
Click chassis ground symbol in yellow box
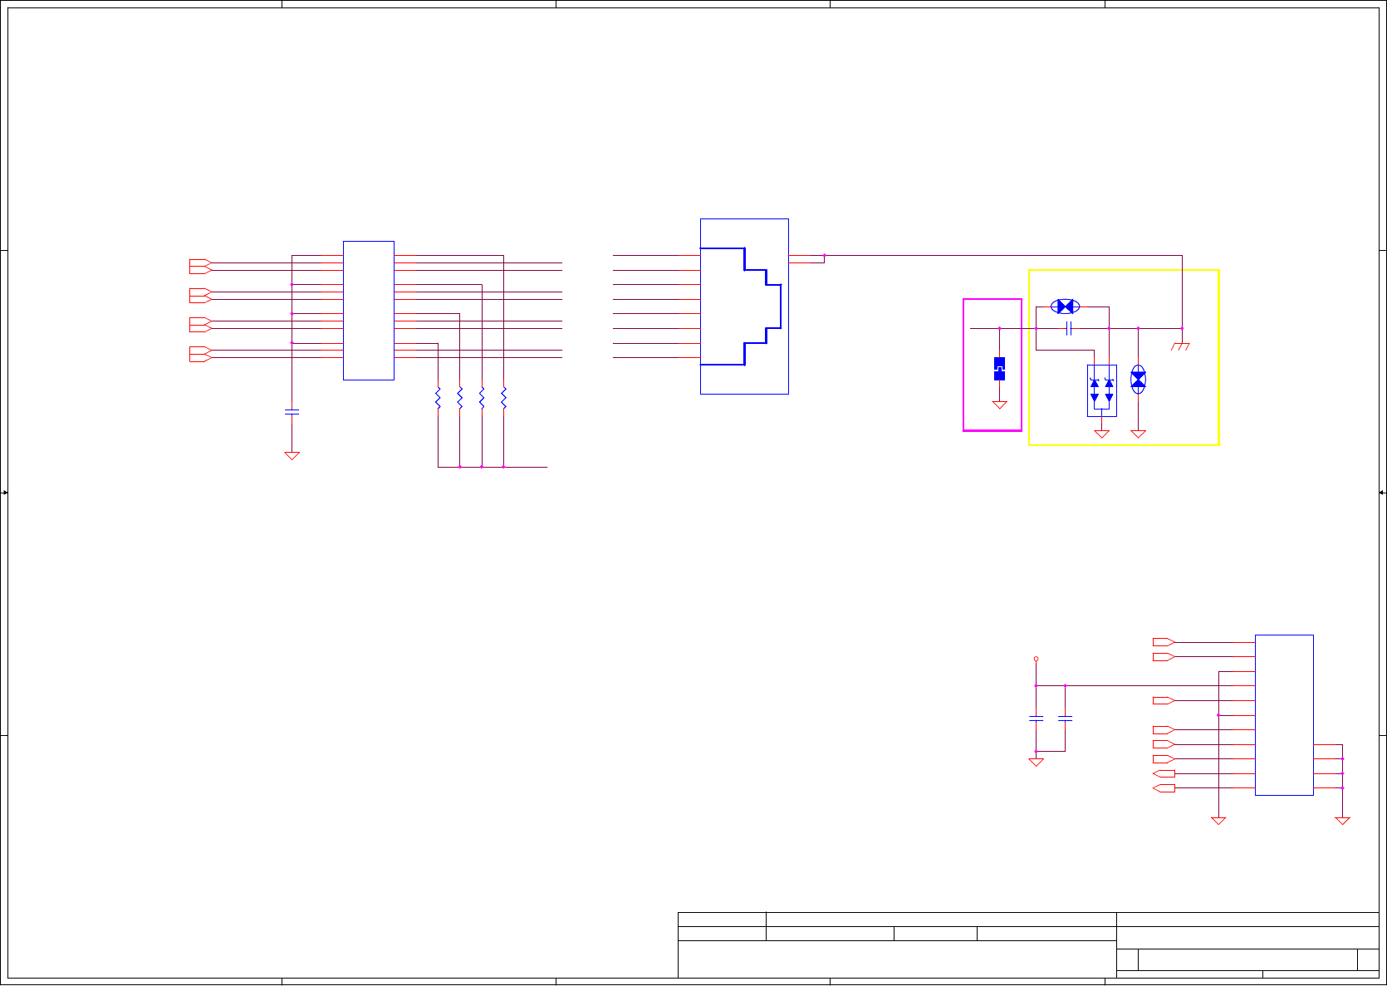pyautogui.click(x=1180, y=346)
